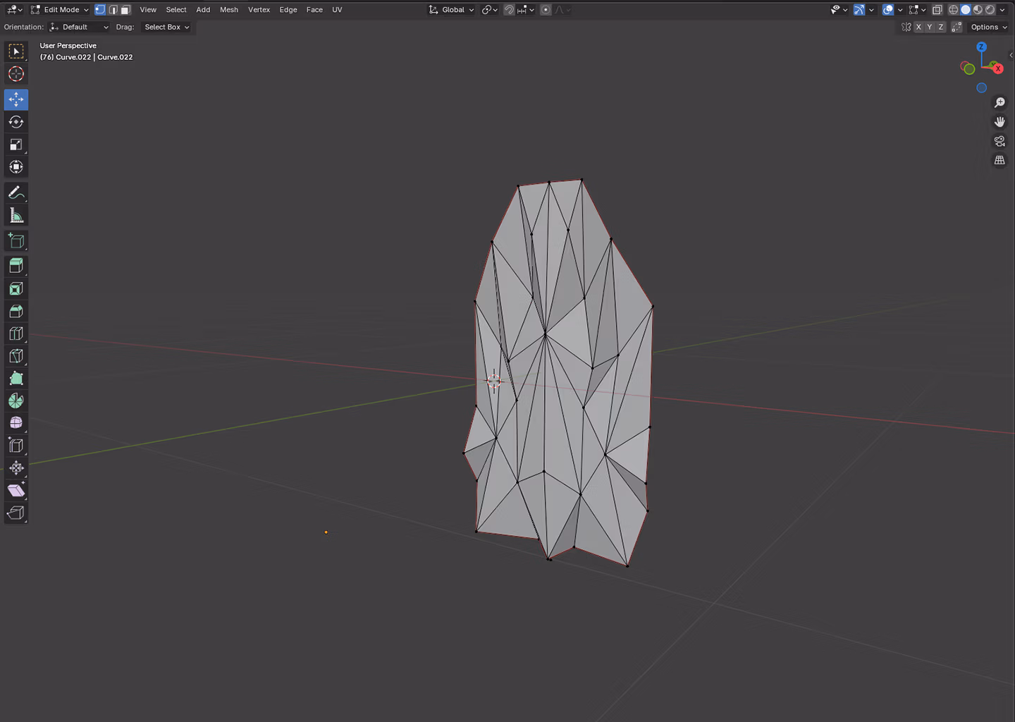Toggle snapping magnet
This screenshot has height=722, width=1015.
click(509, 10)
